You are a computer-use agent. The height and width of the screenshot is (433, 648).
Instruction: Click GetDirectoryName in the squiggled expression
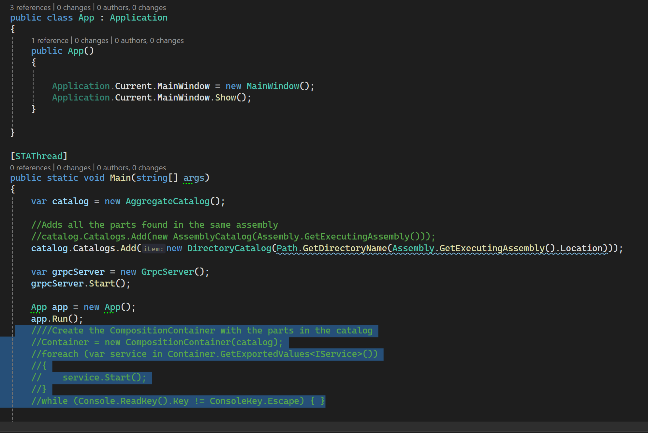[345, 248]
